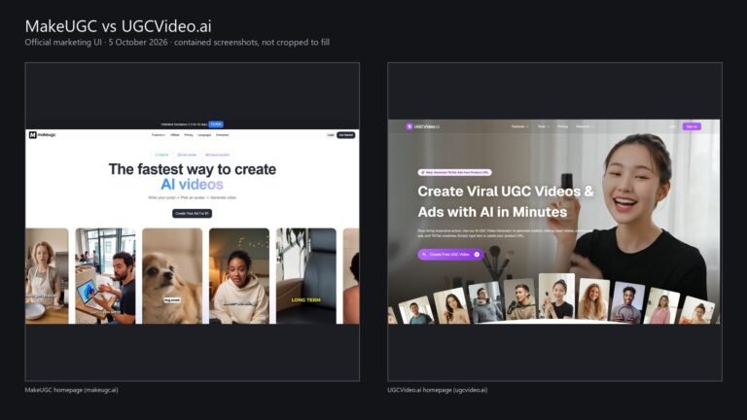Expand the Features dropdown on UGCVideo.ai navbar

click(519, 126)
